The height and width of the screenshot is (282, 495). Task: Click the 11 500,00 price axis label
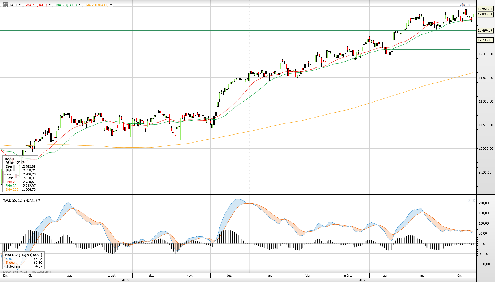coord(486,78)
